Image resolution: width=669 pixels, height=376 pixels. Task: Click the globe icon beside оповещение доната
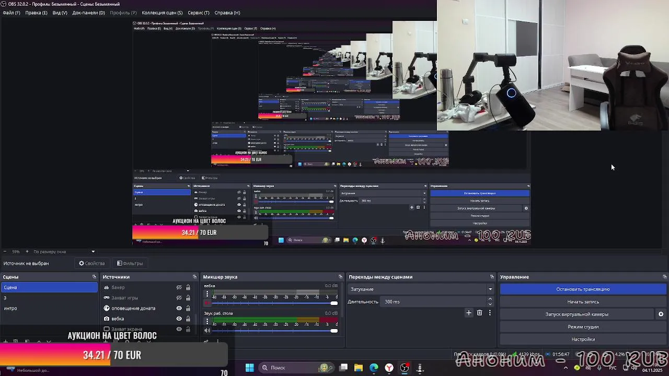click(x=107, y=308)
